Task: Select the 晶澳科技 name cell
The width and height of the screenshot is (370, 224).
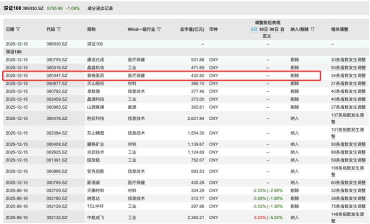Action: point(95,99)
